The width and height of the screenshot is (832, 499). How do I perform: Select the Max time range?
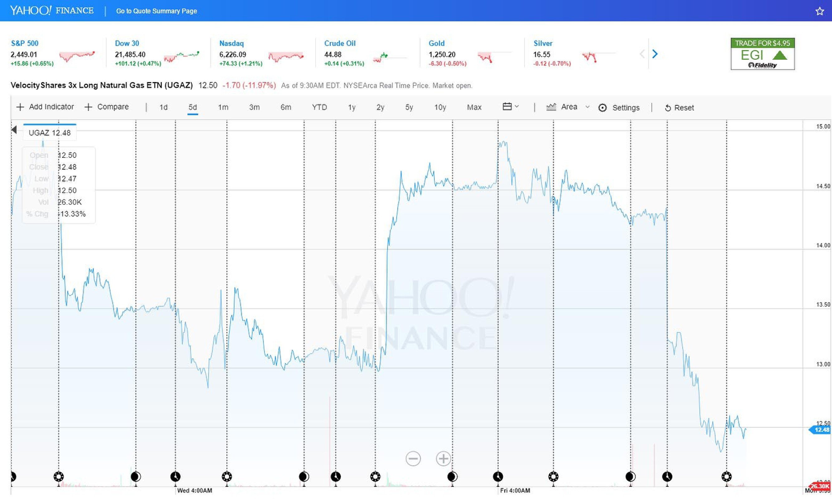tap(474, 107)
